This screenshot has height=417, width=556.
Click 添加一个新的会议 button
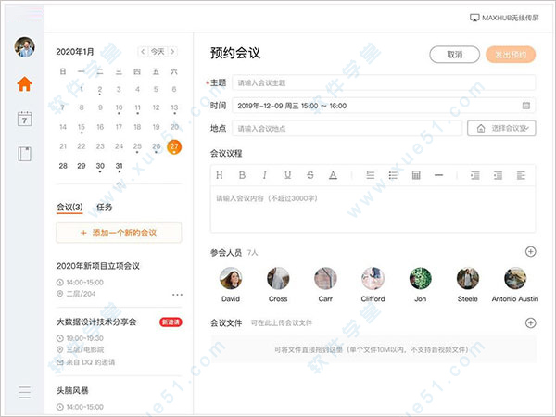coord(119,233)
